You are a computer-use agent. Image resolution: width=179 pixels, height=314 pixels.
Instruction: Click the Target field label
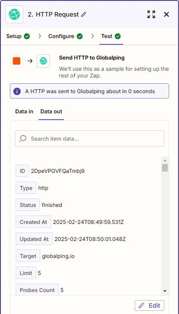(28, 256)
